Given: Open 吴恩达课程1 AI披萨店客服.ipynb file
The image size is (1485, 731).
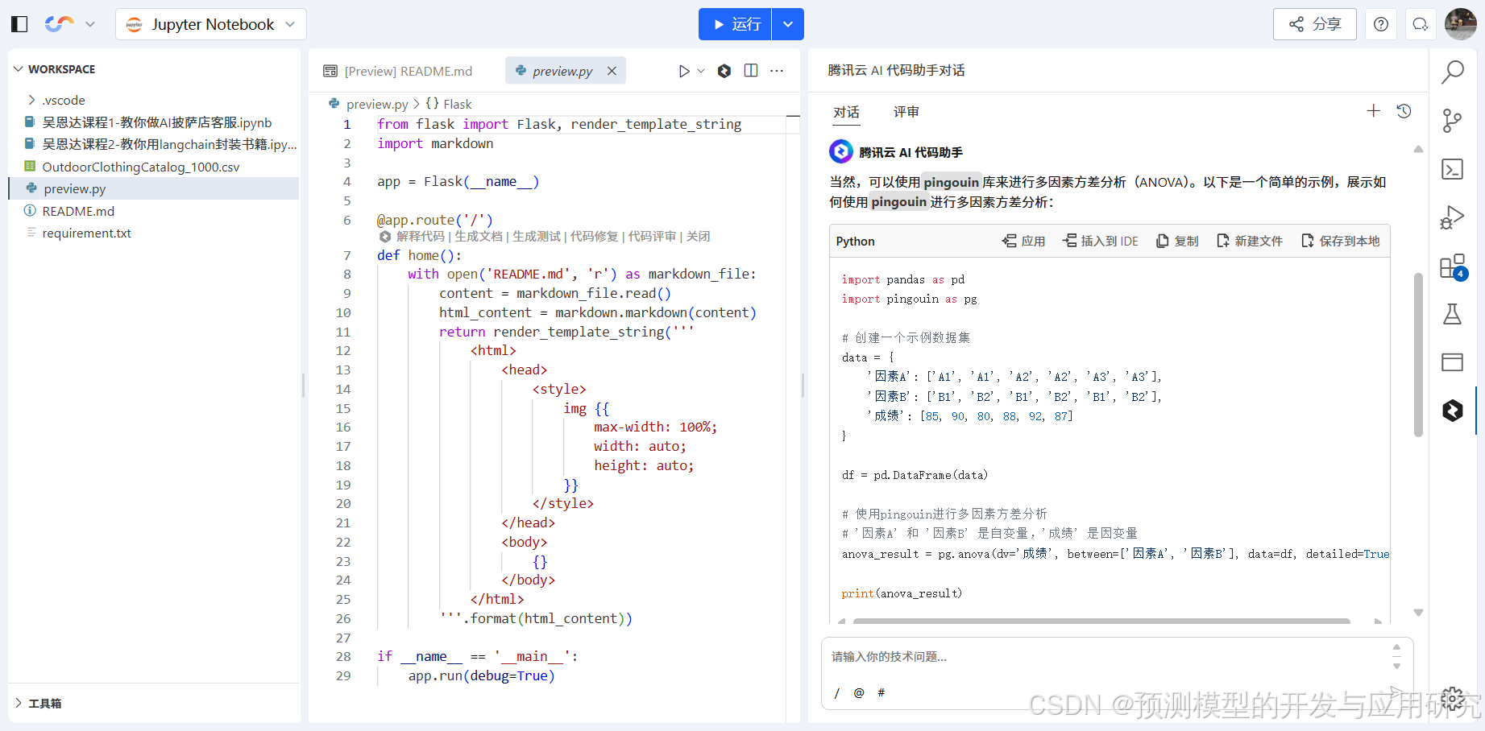Looking at the screenshot, I should pyautogui.click(x=156, y=122).
